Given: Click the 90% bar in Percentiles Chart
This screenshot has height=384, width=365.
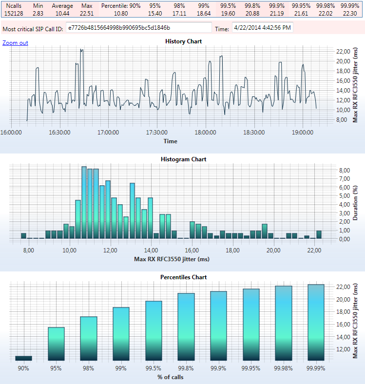Looking at the screenshot, I should click(x=23, y=358).
